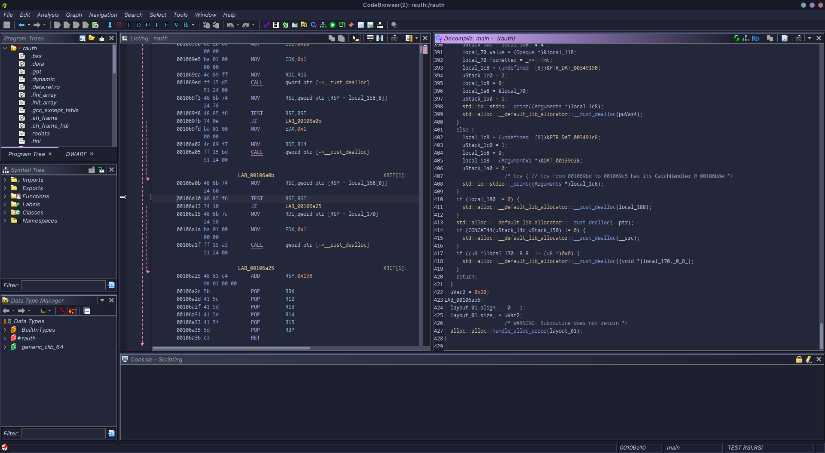825x453 pixels.
Task: Open the Analysis menu
Action: (x=48, y=15)
